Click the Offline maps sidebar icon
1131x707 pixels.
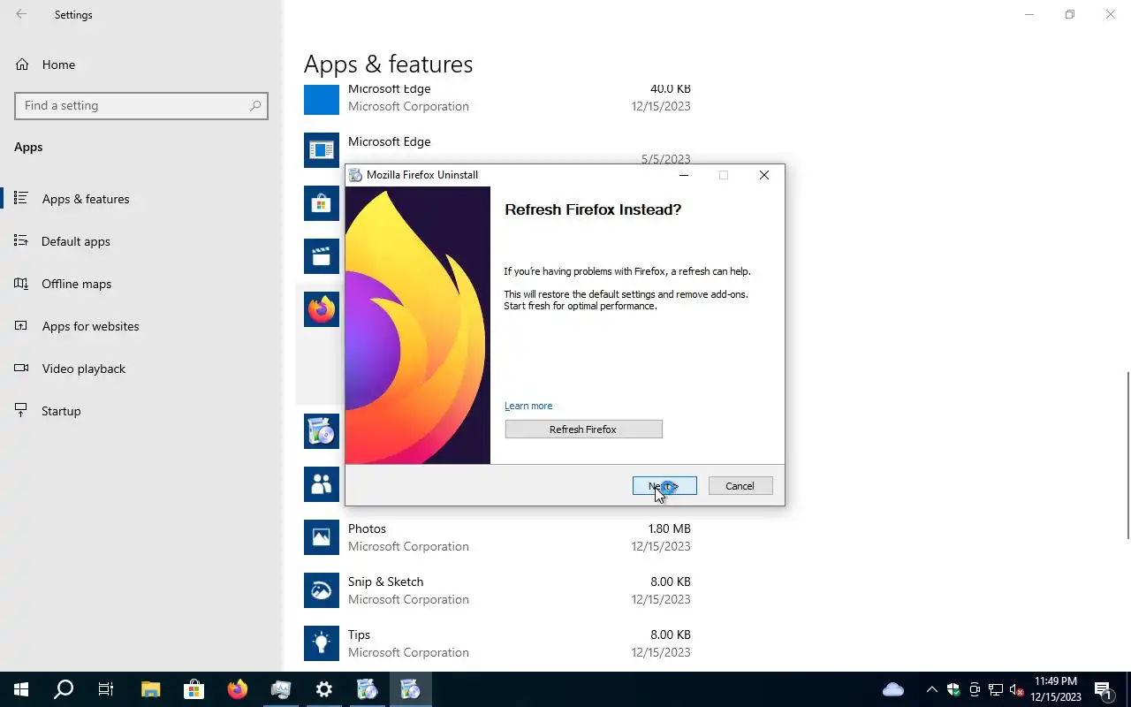point(22,283)
